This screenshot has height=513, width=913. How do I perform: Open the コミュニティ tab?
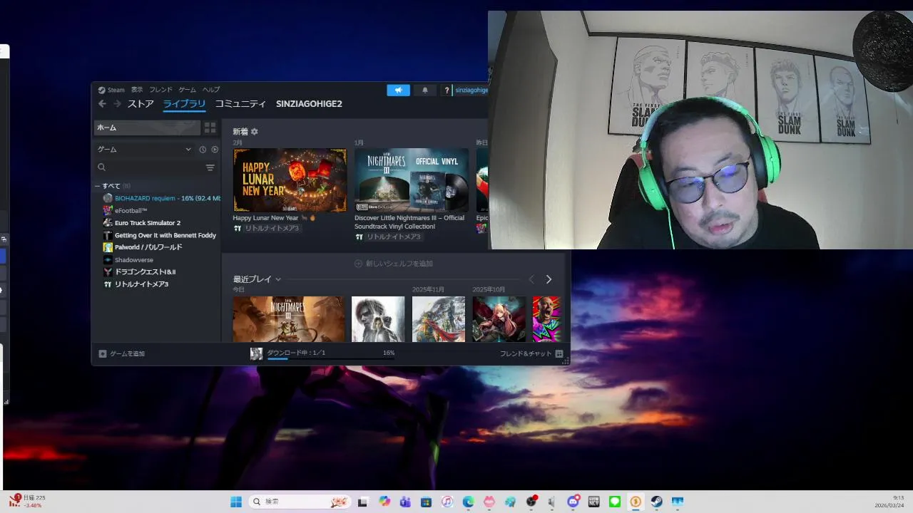[x=240, y=104]
